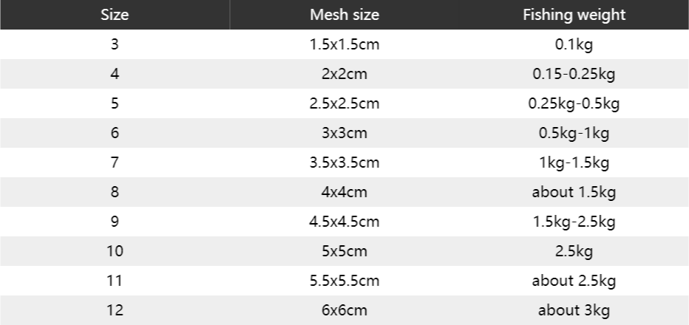Screen dimensions: 689x325
Task: Click the "about 1.5kg" weight cell
Action: point(574,192)
